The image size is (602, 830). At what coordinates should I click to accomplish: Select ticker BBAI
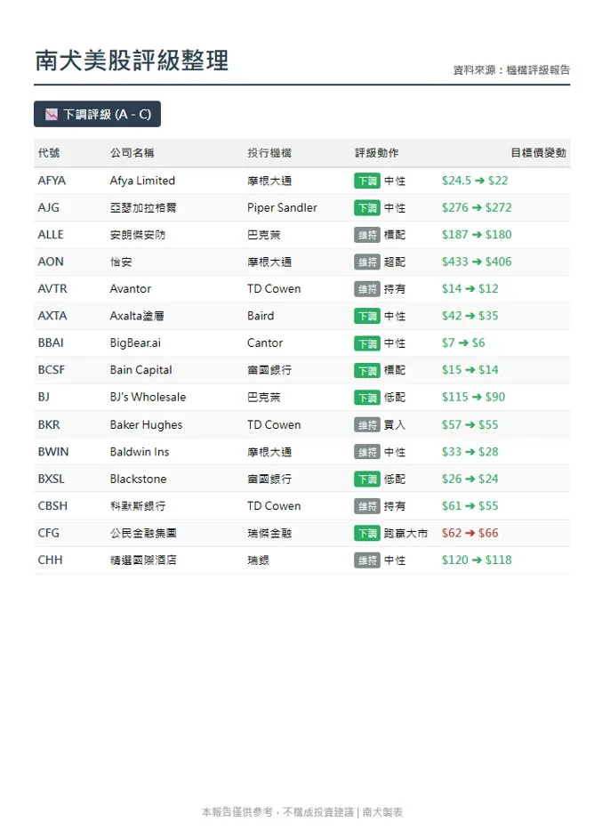(x=51, y=342)
